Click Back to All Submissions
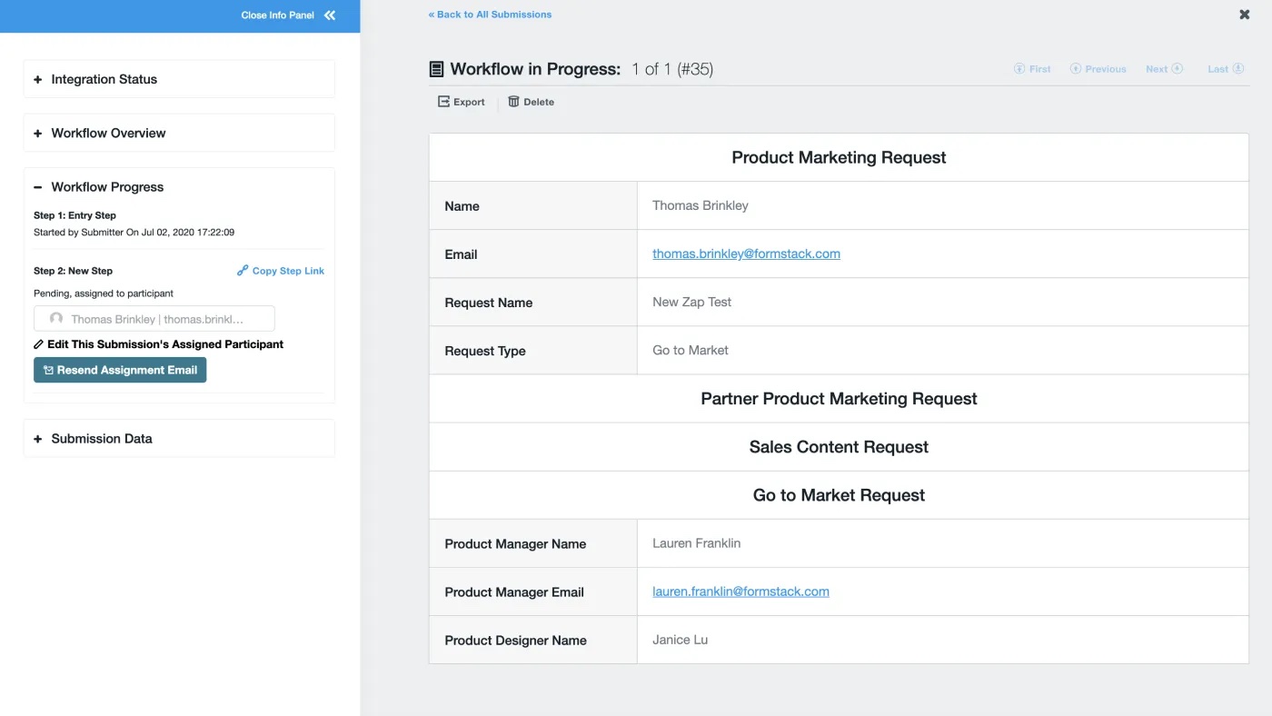Viewport: 1272px width, 716px height. click(490, 14)
